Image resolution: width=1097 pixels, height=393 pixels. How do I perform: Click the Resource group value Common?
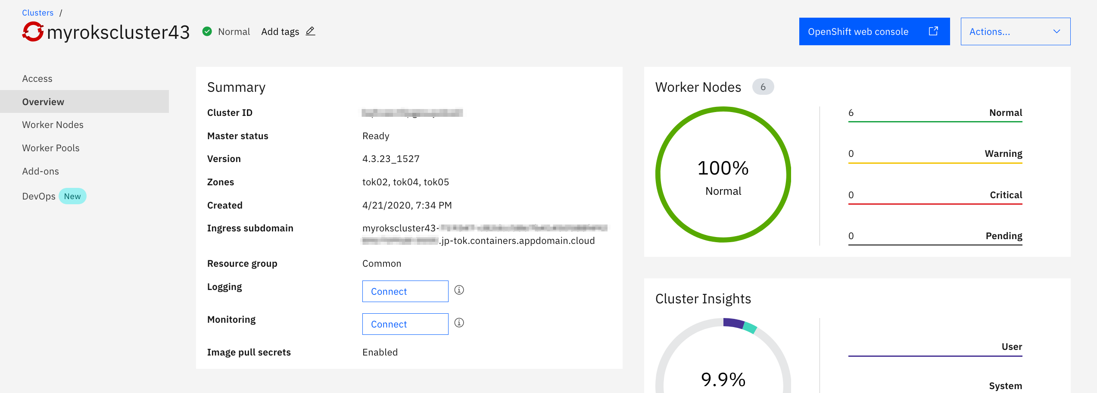pos(382,264)
